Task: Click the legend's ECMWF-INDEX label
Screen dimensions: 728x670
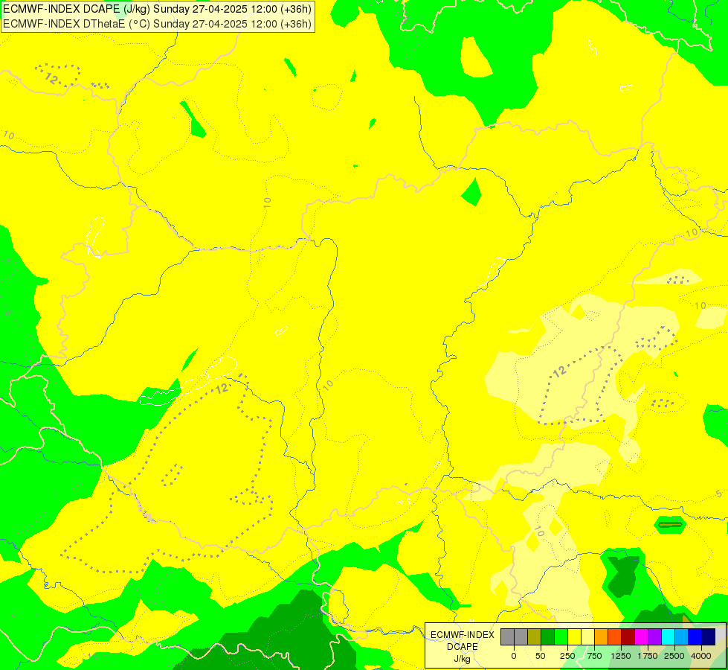Action: click(x=463, y=635)
